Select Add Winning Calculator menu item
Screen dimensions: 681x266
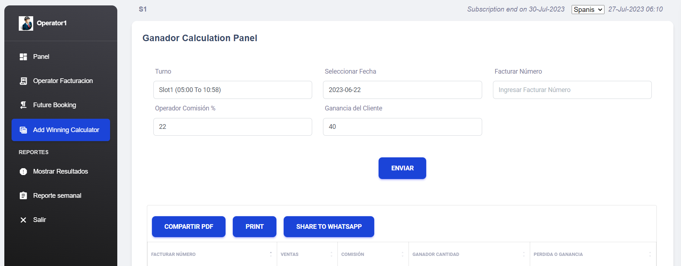tap(61, 130)
